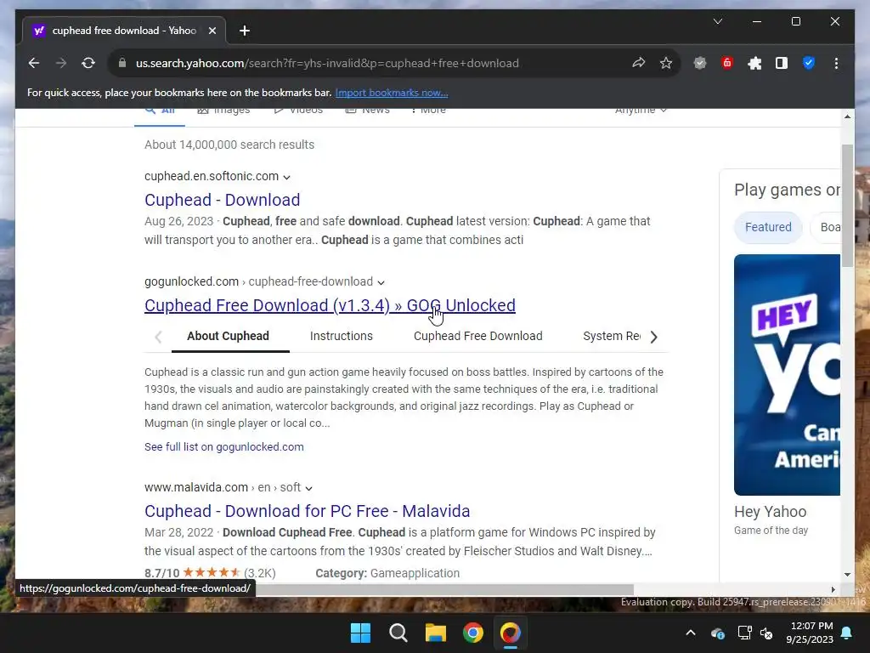Open the notification bell
This screenshot has height=653, width=870.
click(x=847, y=633)
